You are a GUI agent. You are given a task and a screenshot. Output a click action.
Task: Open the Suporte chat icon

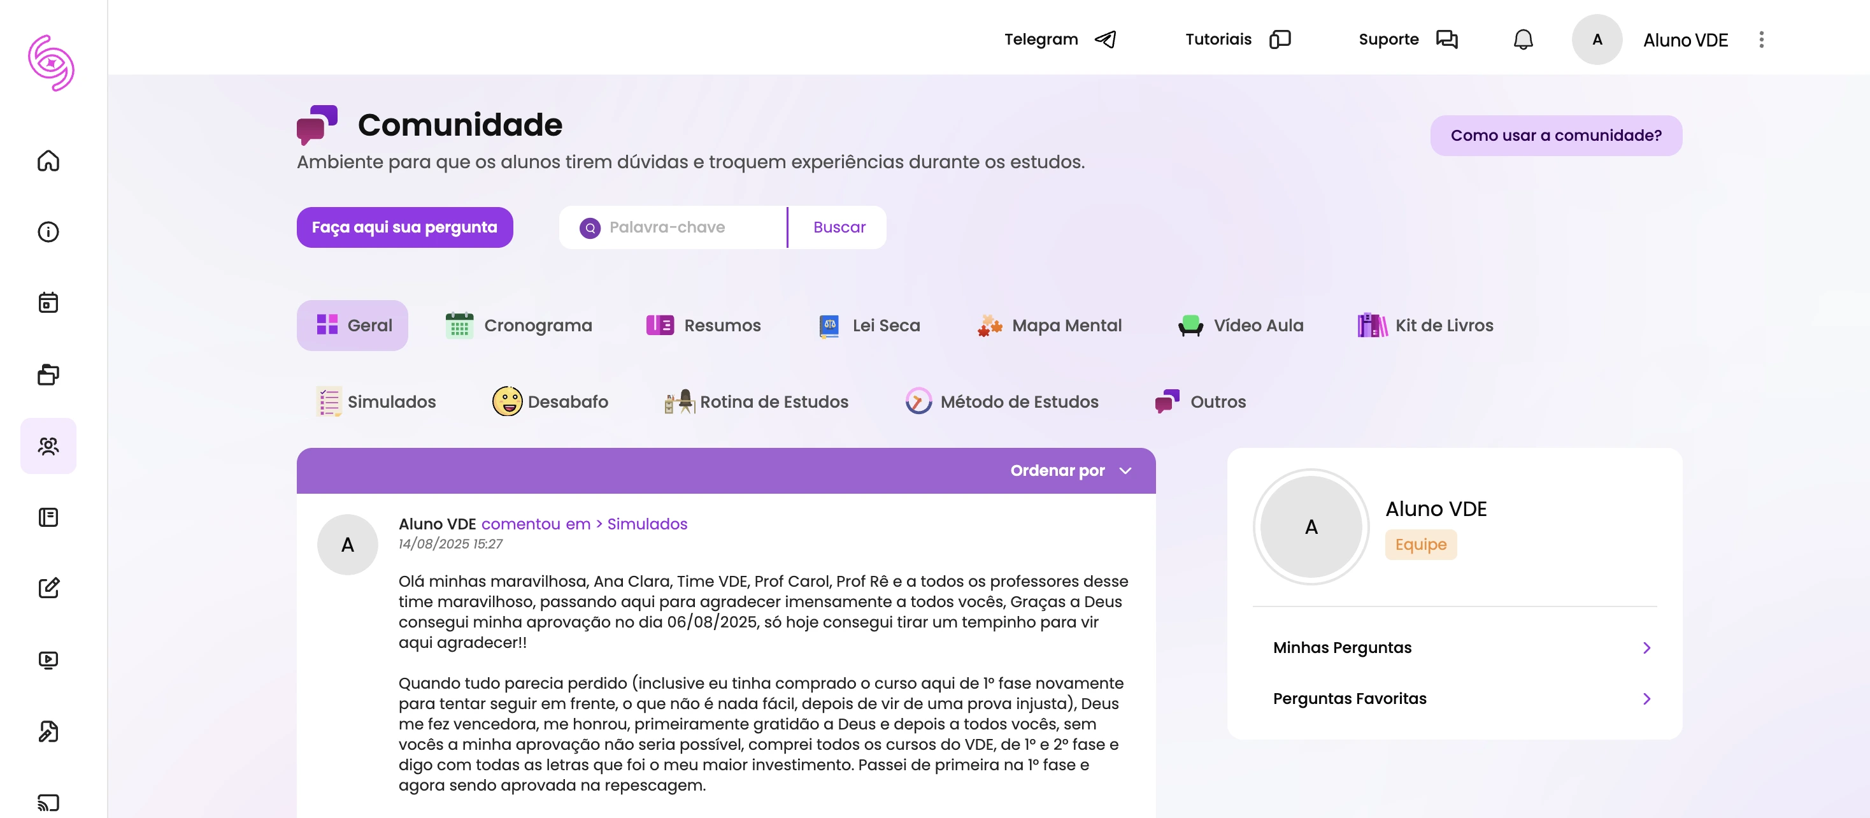pos(1446,39)
